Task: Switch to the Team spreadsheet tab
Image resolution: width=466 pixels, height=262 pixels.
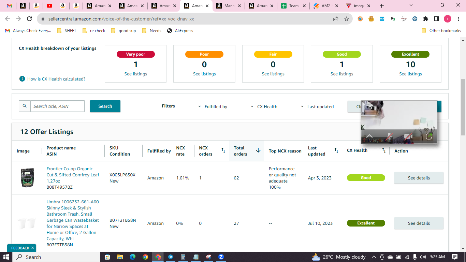Action: click(x=293, y=6)
